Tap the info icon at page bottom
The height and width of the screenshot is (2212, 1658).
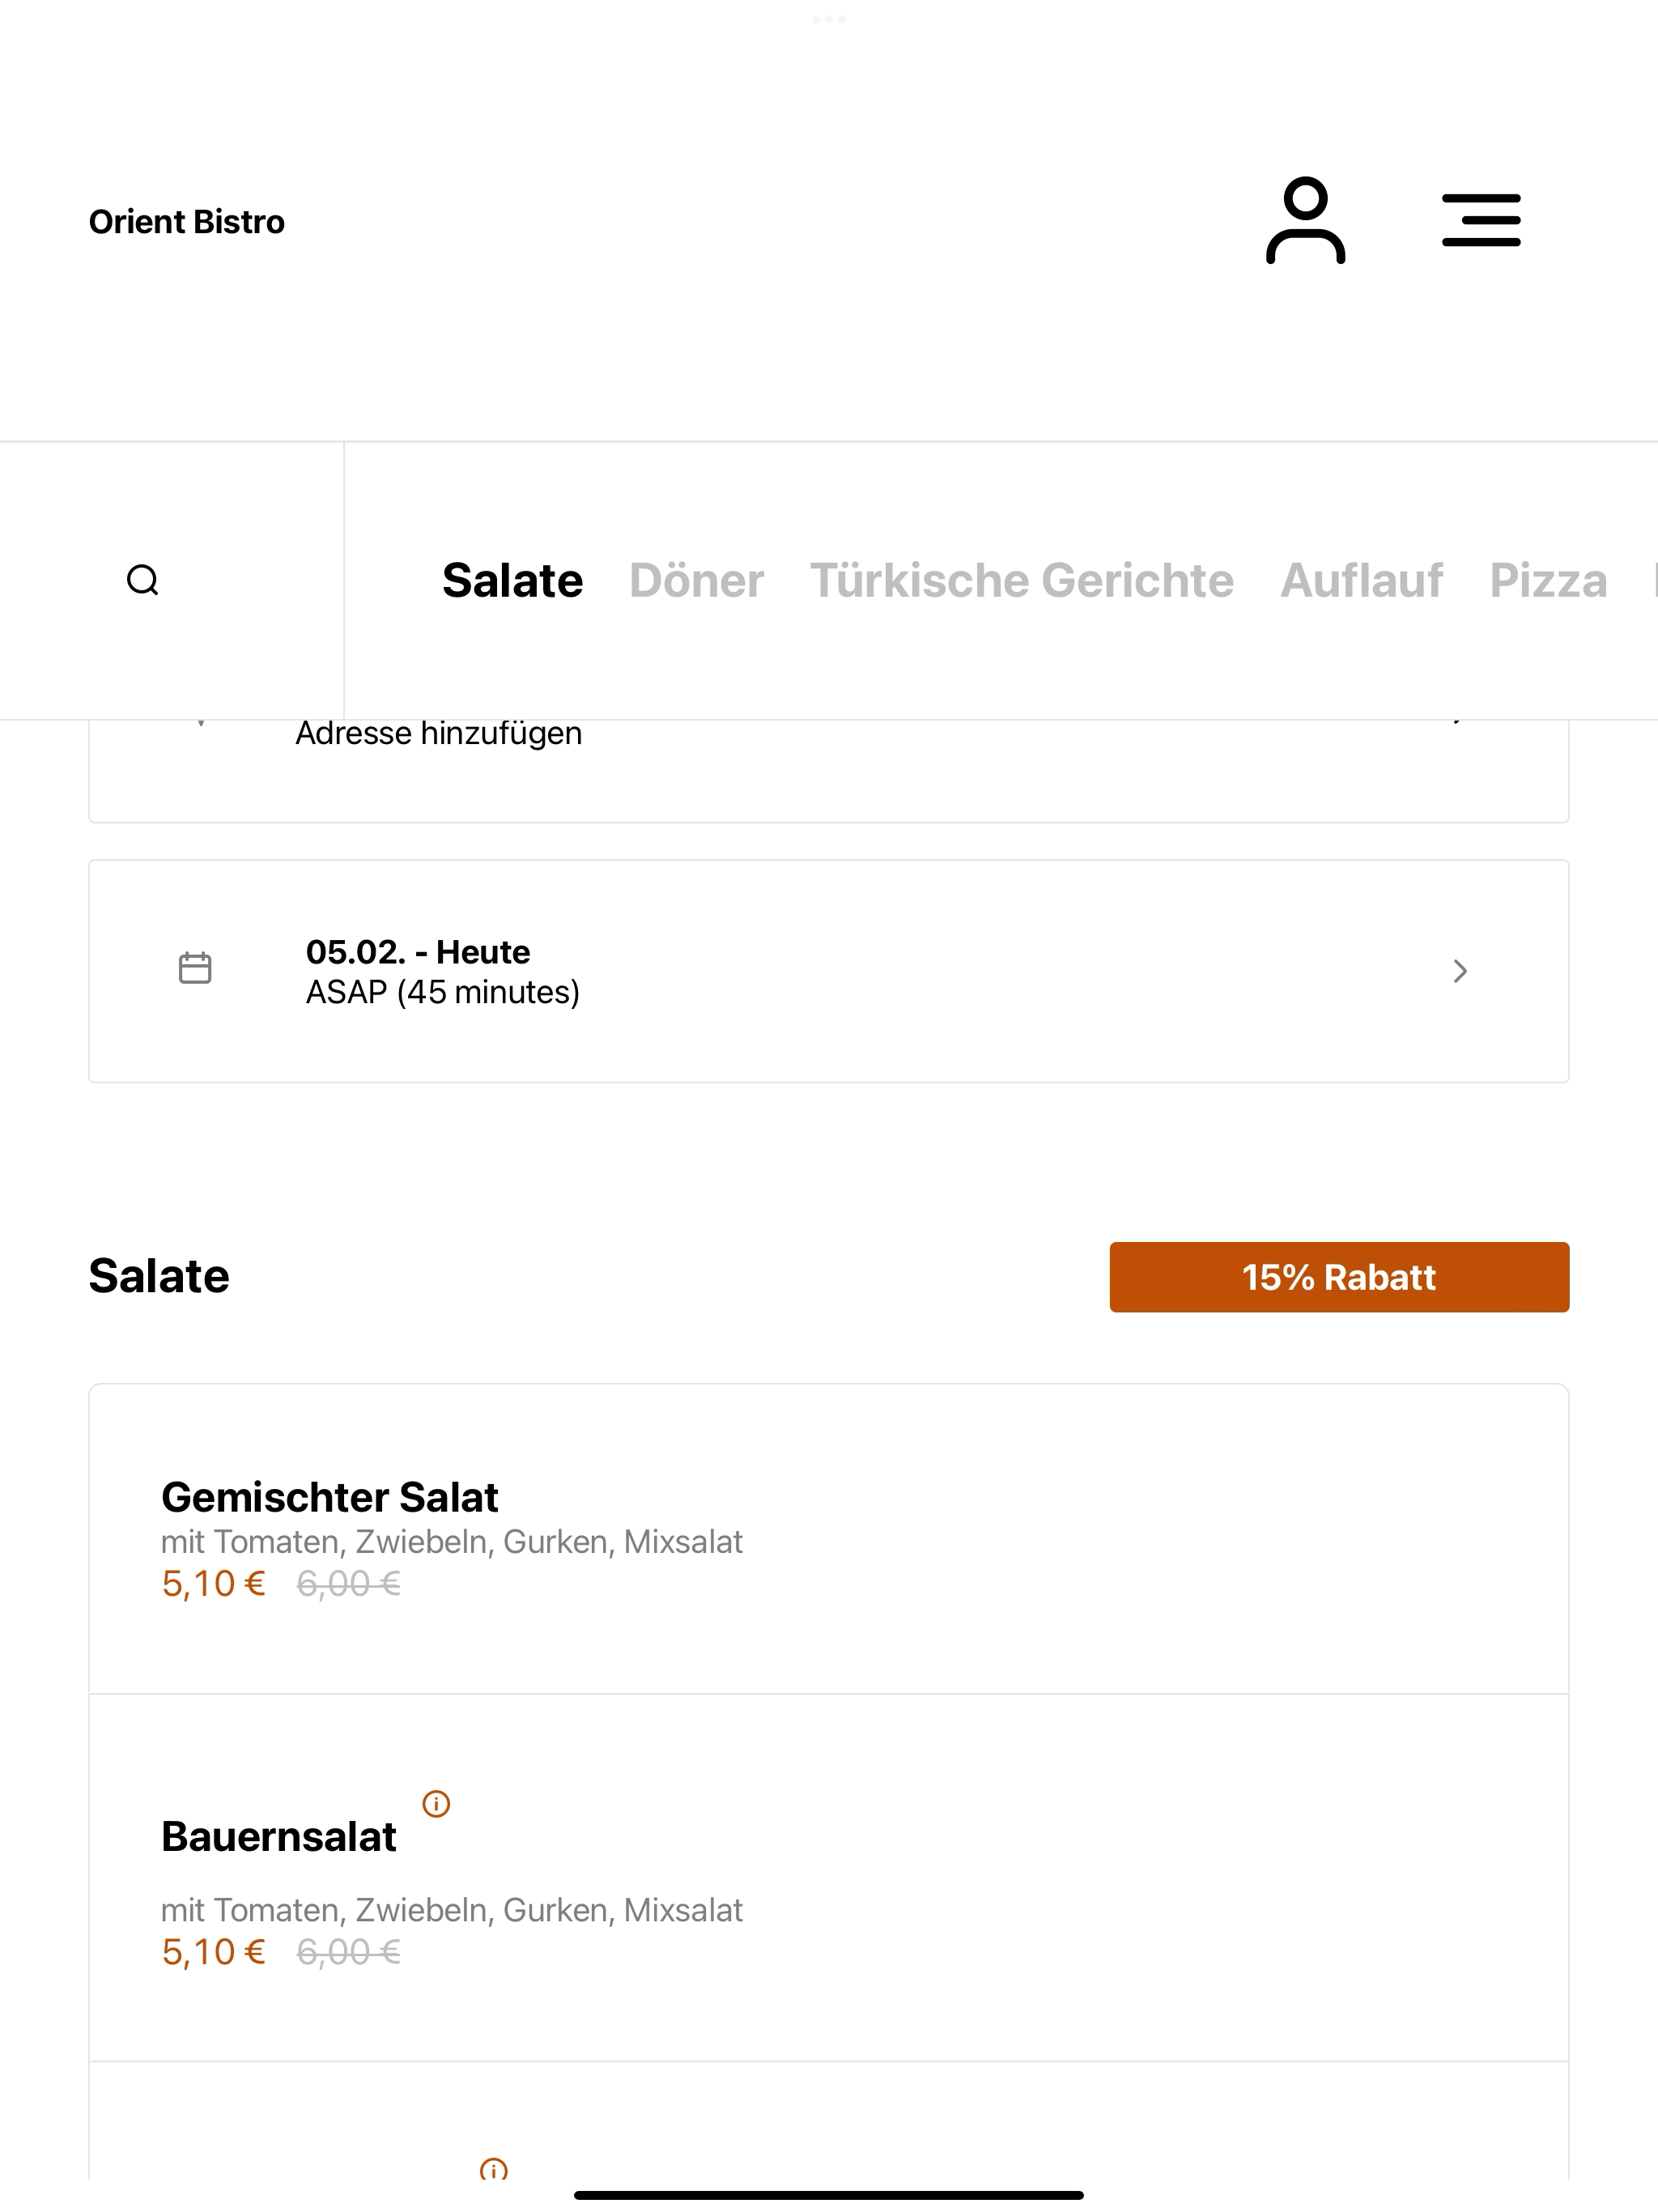[x=494, y=2170]
